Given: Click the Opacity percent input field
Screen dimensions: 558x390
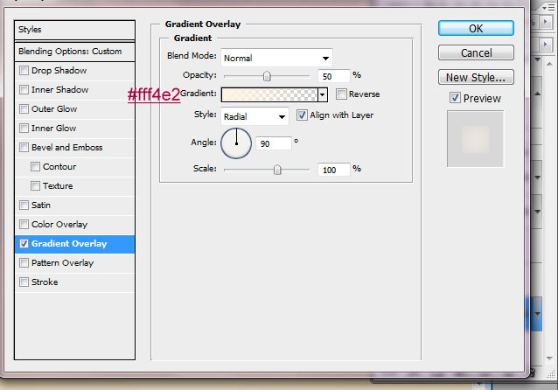Looking at the screenshot, I should pos(334,76).
